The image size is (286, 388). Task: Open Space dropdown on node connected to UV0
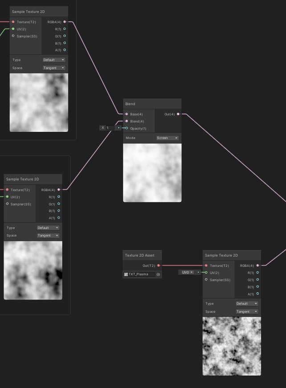click(x=247, y=312)
